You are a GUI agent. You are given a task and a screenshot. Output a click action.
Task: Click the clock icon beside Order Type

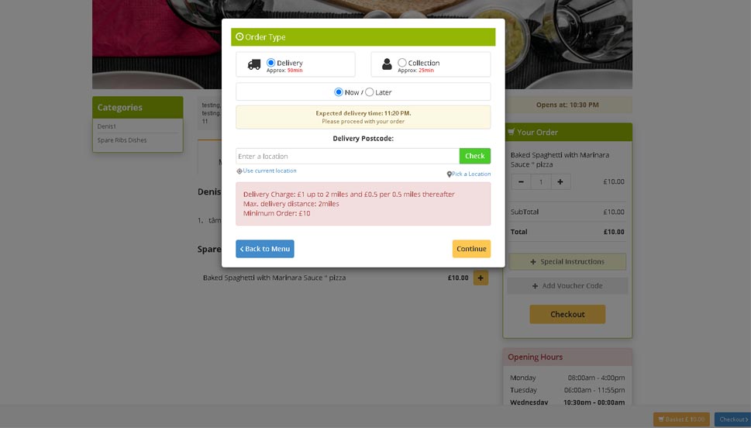coord(239,36)
